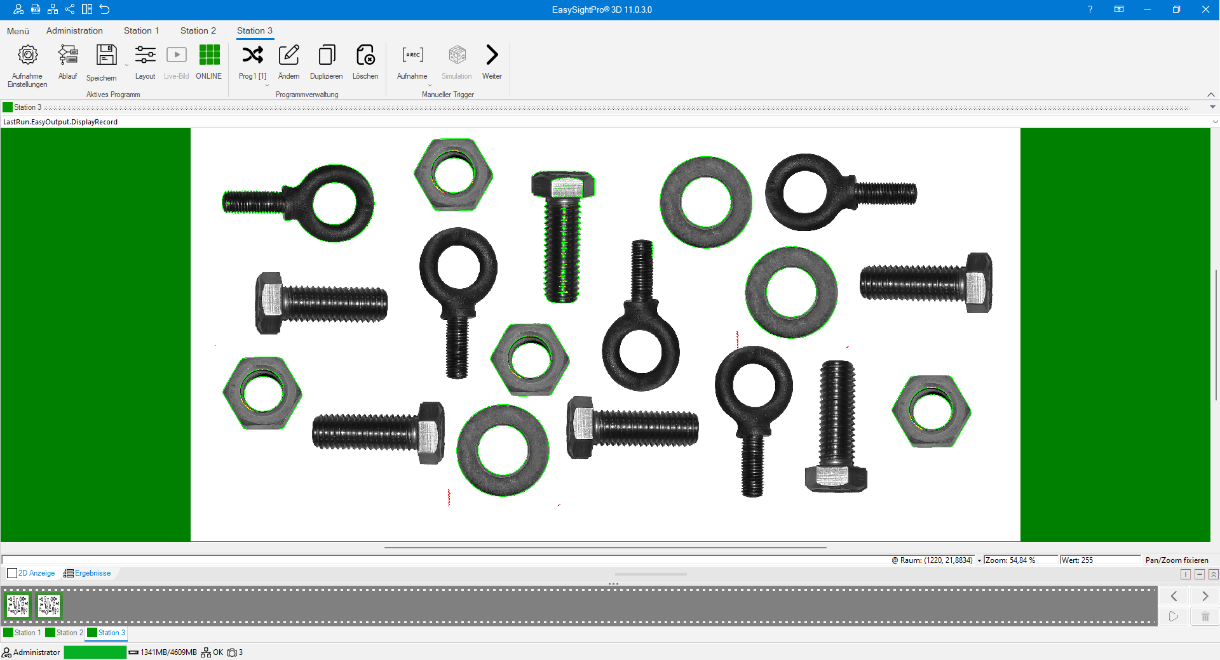Open Aufnahme Einstellungen camera settings

point(27,56)
